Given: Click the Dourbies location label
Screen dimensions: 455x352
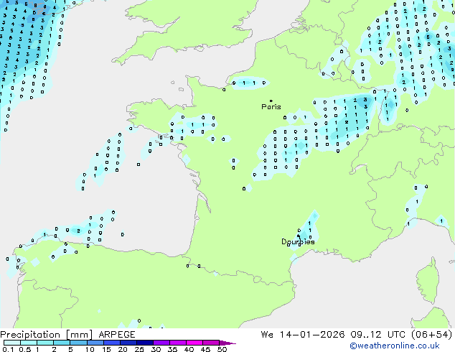Looking at the screenshot, I should coord(298,241).
